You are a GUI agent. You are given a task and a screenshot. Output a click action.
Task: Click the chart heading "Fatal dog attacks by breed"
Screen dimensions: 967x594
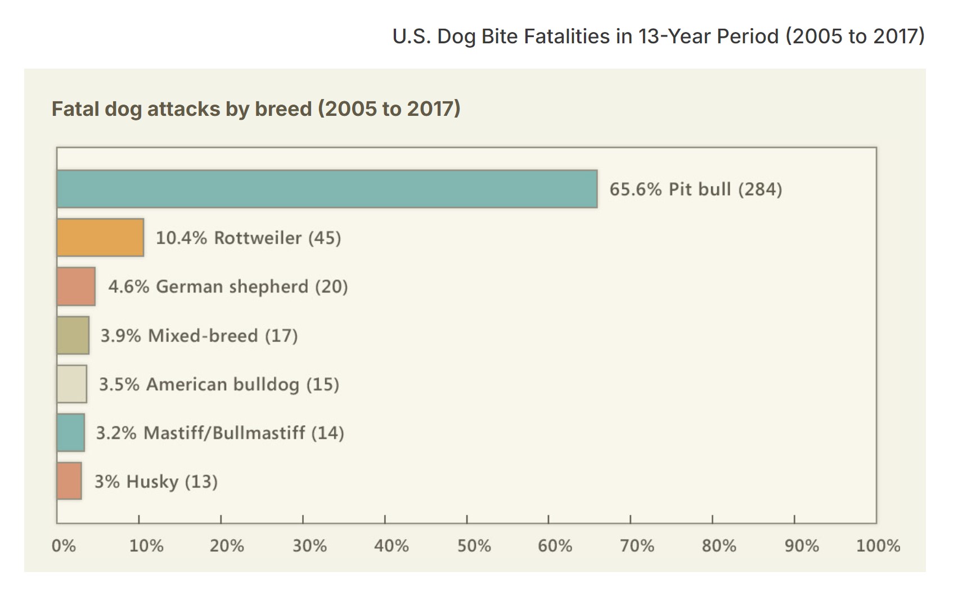[256, 109]
